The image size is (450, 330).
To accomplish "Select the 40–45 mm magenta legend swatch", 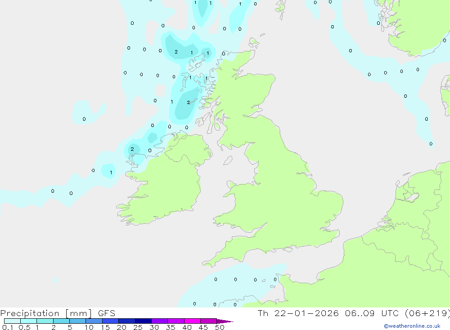I will (192, 321).
